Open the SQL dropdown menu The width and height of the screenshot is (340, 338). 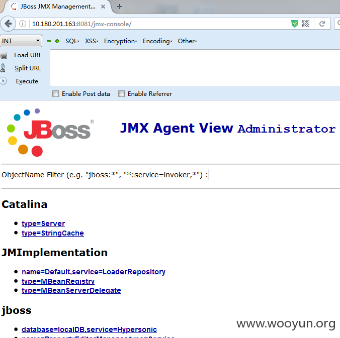coord(72,41)
